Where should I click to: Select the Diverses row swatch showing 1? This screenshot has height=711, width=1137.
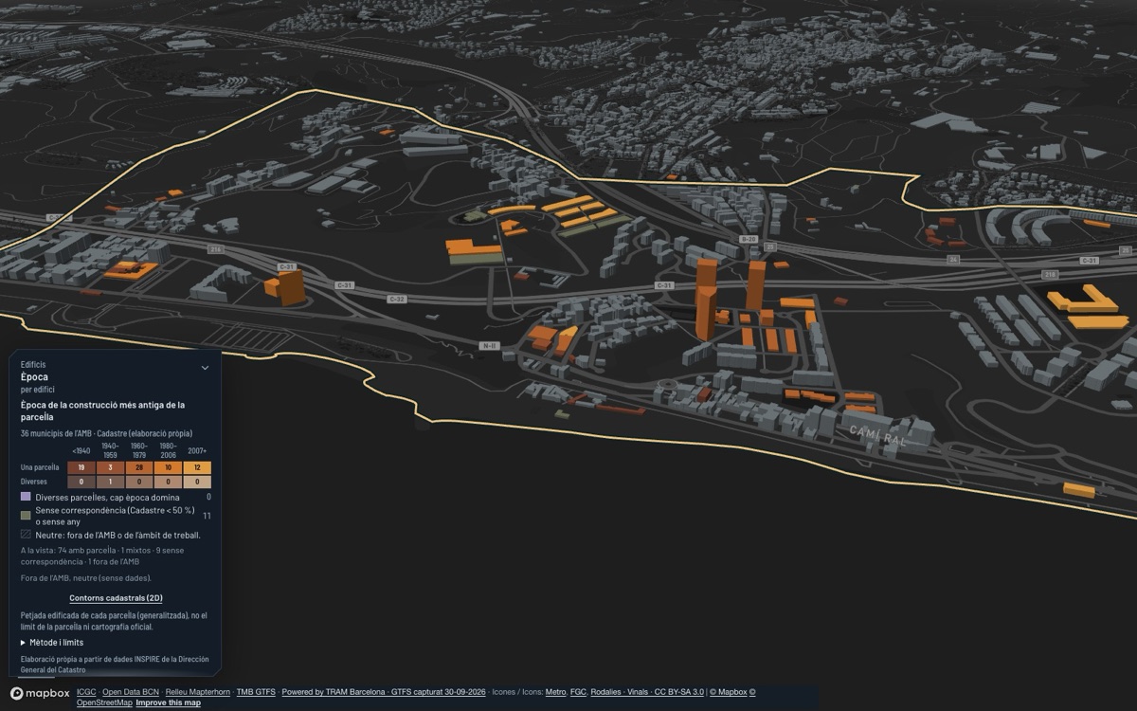pos(110,482)
